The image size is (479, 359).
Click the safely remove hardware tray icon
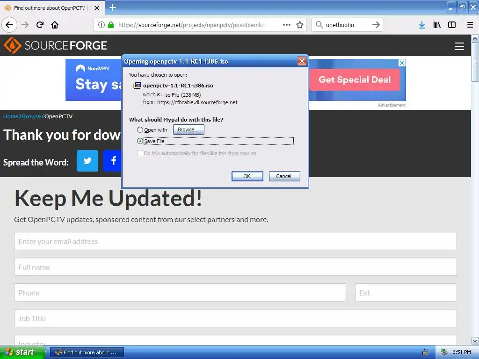pyautogui.click(x=444, y=352)
